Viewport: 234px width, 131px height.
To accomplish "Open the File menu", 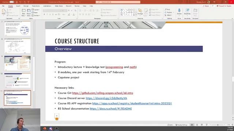I will point(3,6).
